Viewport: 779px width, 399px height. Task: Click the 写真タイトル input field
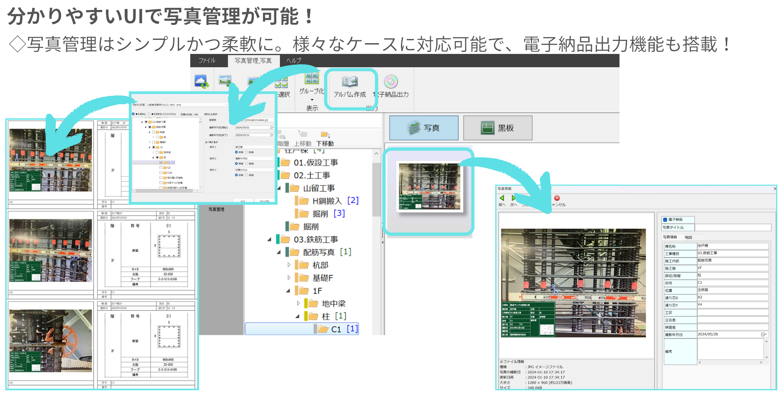click(733, 228)
